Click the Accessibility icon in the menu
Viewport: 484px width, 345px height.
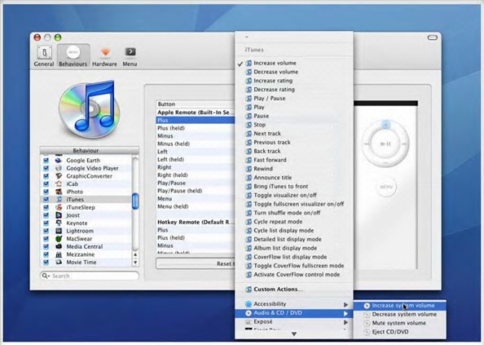[x=248, y=304]
